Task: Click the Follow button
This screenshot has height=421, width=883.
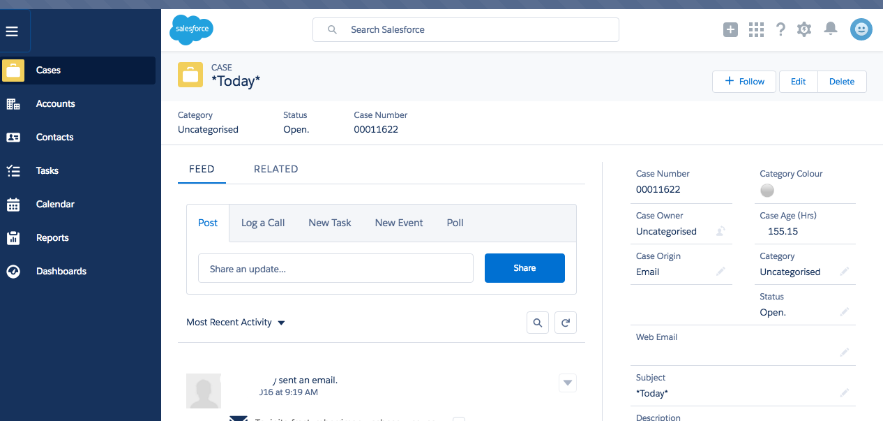Action: click(x=745, y=82)
